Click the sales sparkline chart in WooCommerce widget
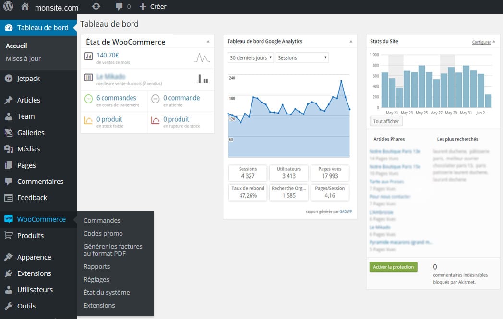503x319 pixels. [x=202, y=57]
